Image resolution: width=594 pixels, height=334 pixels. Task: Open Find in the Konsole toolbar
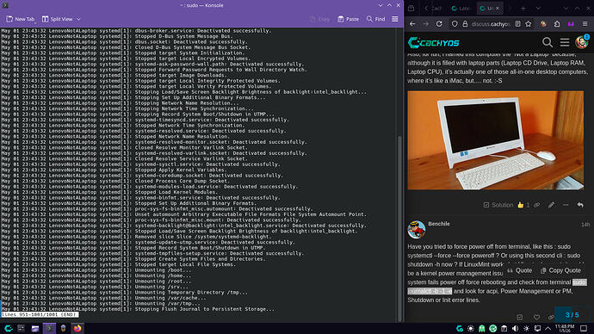point(376,19)
